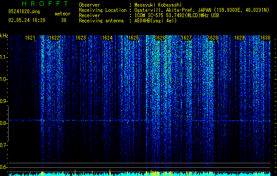The image size is (277, 176).
Task: Click the 0.6 frequency axis label
Action: pyautogui.click(x=4, y=167)
